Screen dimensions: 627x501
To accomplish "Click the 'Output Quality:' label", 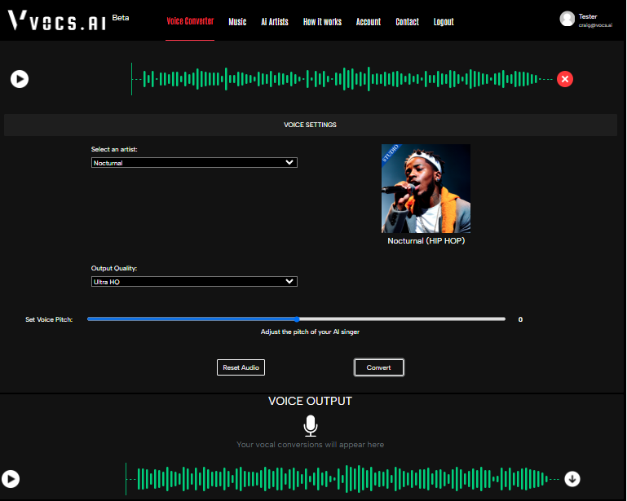I will tap(114, 269).
